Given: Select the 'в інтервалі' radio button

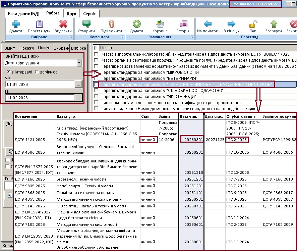Looking at the screenshot, I should point(9,72).
